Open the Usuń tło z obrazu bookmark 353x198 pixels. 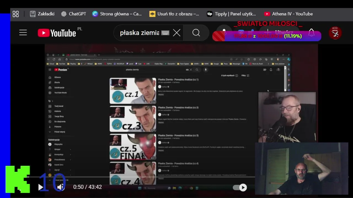coord(174,14)
